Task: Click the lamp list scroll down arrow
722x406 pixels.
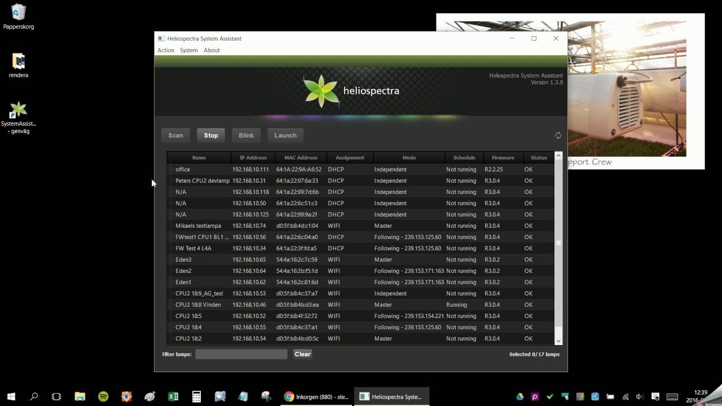Action: 558,341
